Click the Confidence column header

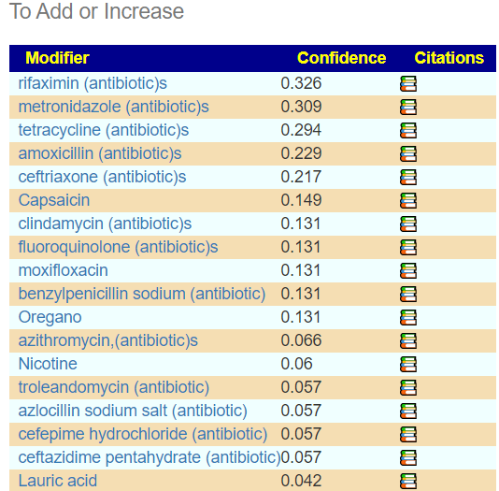tap(341, 58)
